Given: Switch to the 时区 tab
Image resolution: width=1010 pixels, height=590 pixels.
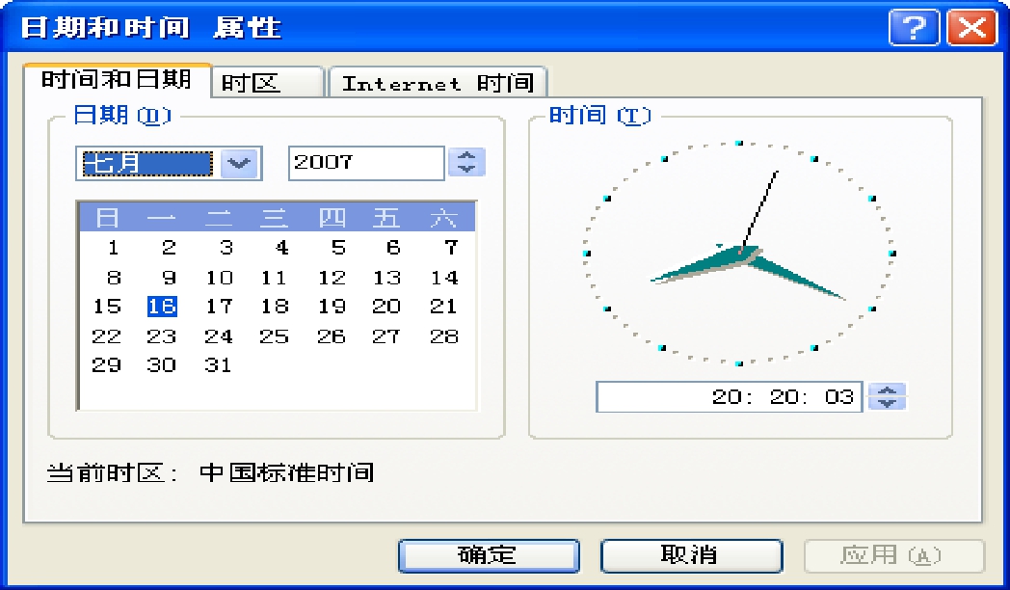Looking at the screenshot, I should click(267, 83).
